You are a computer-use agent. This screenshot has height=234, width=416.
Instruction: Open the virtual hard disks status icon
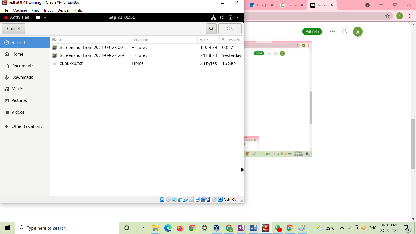click(x=162, y=199)
